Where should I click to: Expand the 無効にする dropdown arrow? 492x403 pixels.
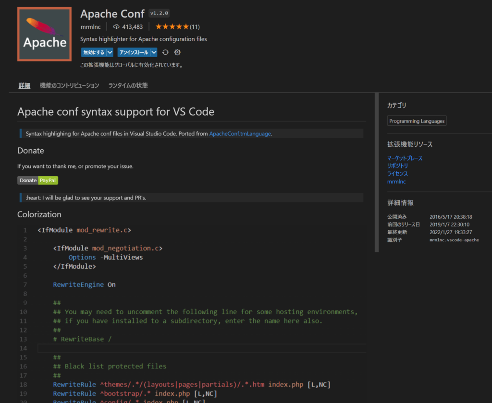click(110, 52)
